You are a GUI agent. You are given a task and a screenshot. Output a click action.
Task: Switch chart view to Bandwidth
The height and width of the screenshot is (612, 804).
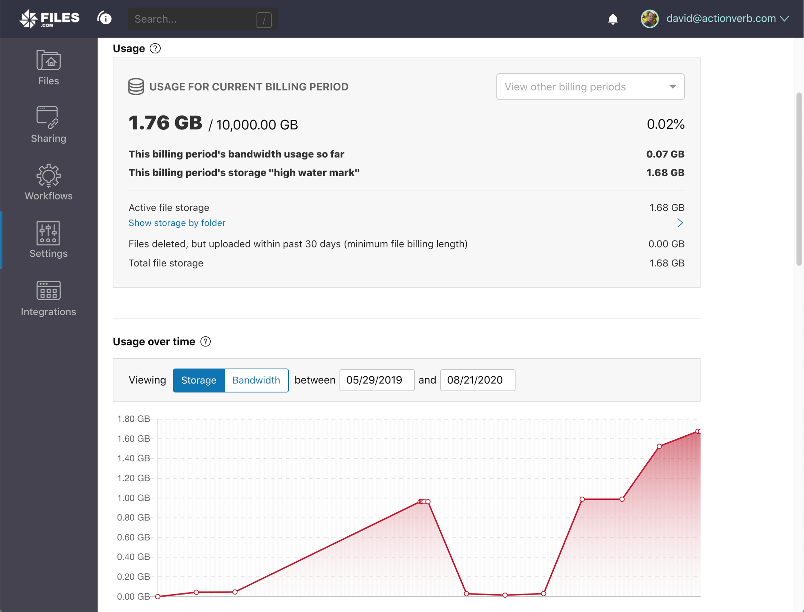point(256,380)
